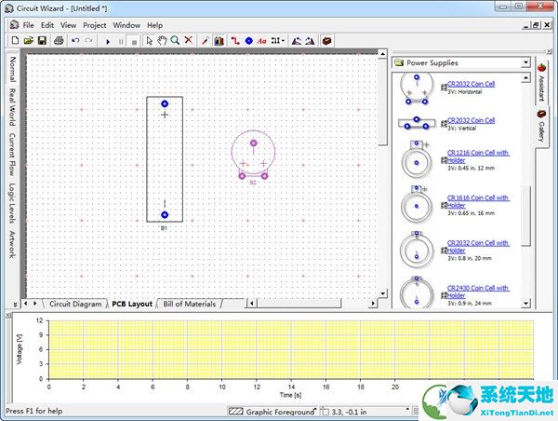The width and height of the screenshot is (558, 421).
Task: Click CR2430 Coin Cell with Holder link
Action: 478,292
